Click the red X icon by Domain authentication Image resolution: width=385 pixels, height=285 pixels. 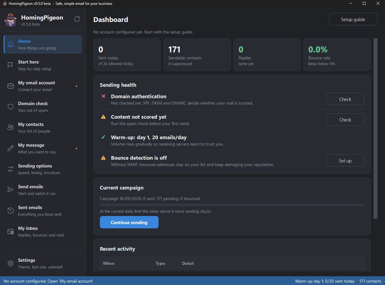pyautogui.click(x=103, y=96)
